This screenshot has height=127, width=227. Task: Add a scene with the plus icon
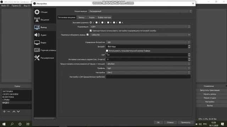[x=4, y=111]
